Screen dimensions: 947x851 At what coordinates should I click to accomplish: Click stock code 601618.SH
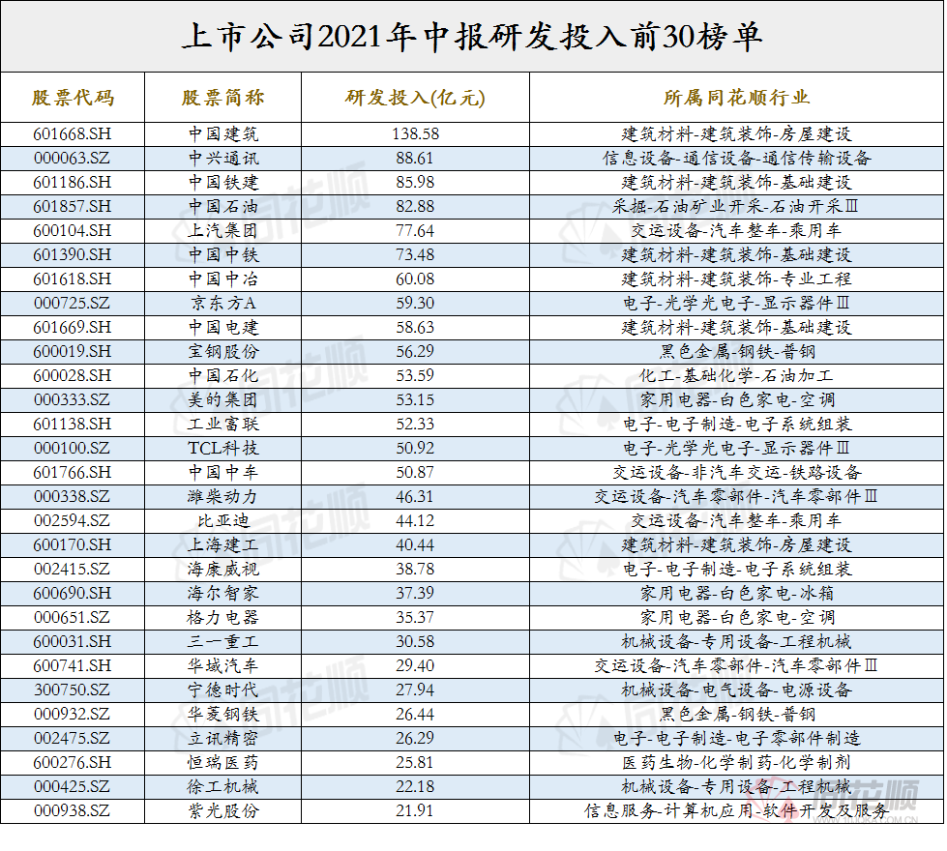[72, 279]
